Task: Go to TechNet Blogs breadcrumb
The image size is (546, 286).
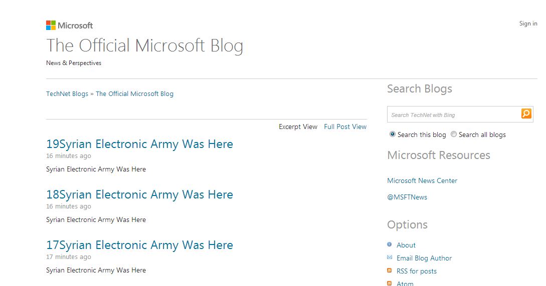Action: point(67,93)
